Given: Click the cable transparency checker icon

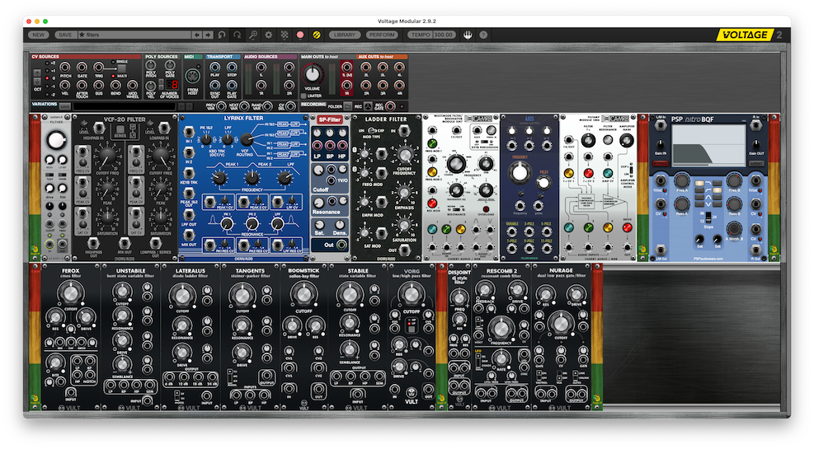Looking at the screenshot, I should click(285, 35).
